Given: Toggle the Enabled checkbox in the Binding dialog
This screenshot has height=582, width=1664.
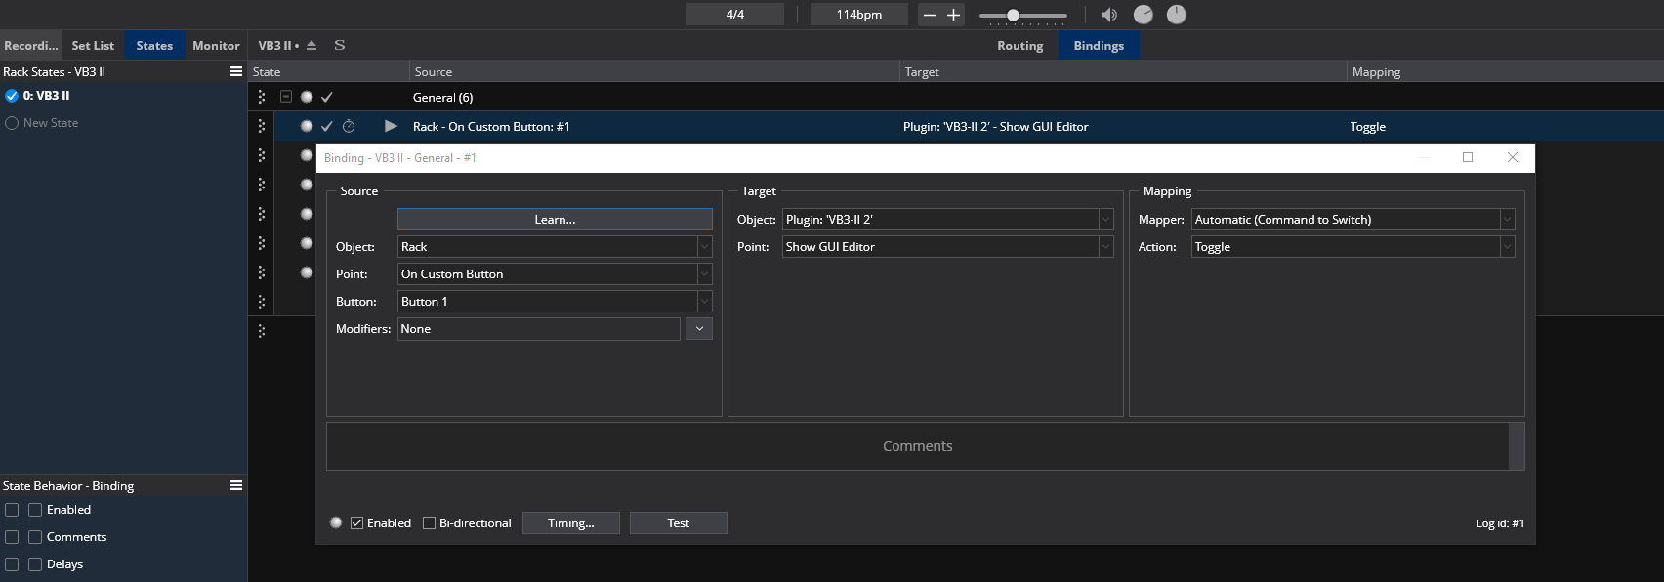Looking at the screenshot, I should [357, 523].
